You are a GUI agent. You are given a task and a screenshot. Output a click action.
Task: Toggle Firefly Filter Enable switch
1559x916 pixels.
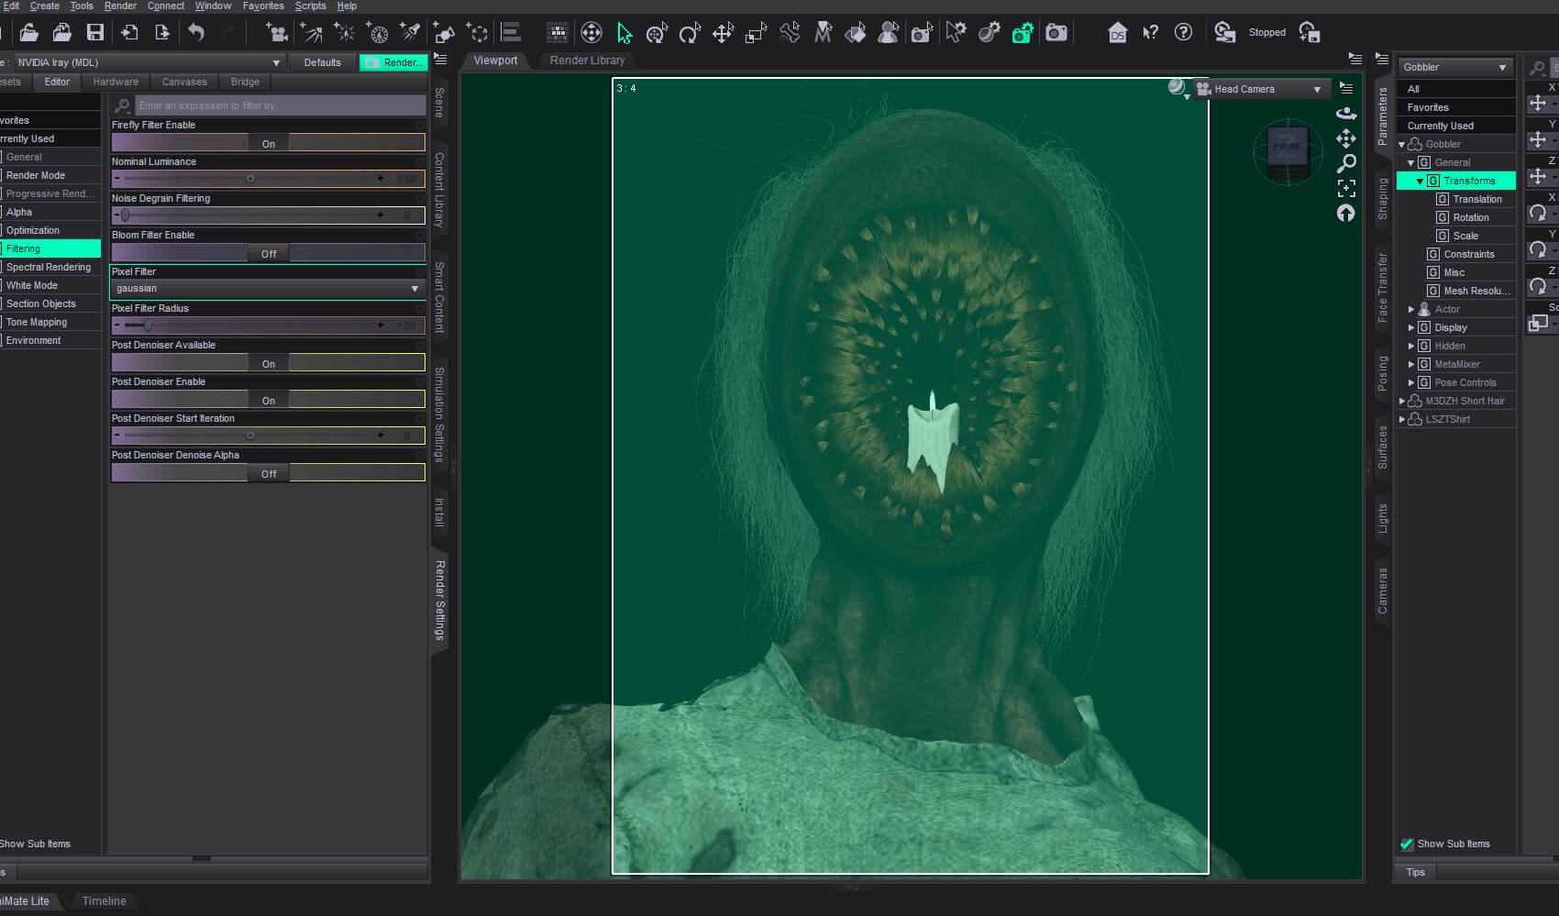coord(268,143)
